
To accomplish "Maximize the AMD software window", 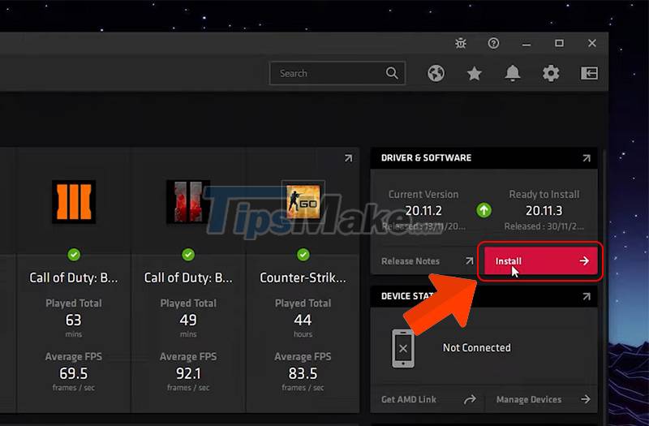I will coord(559,43).
